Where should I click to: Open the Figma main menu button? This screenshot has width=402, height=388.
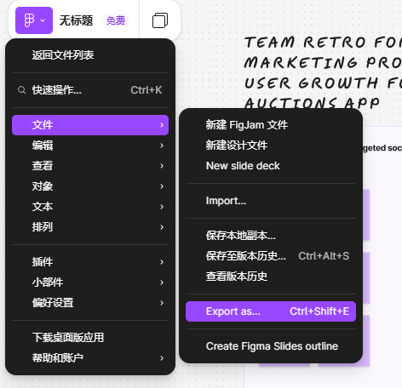click(34, 20)
